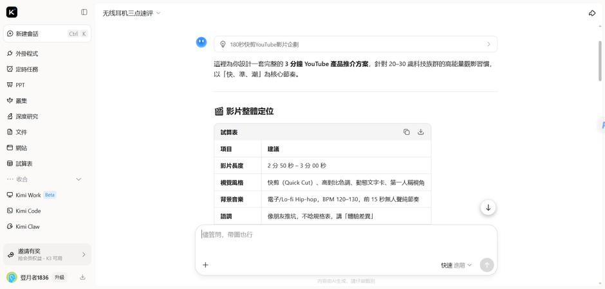Click the 像朋友推坑 cell
Screen dimensions: 605x289
(346, 216)
